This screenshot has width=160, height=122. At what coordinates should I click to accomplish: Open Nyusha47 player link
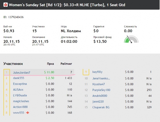click(99, 84)
